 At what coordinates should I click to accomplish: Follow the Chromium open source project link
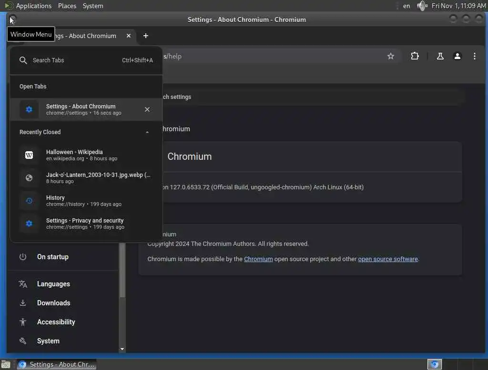tap(258, 259)
